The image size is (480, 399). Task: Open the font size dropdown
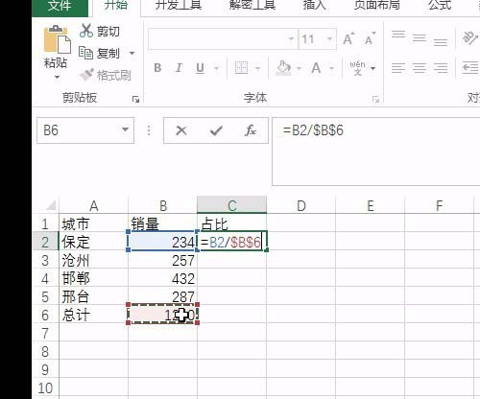329,39
